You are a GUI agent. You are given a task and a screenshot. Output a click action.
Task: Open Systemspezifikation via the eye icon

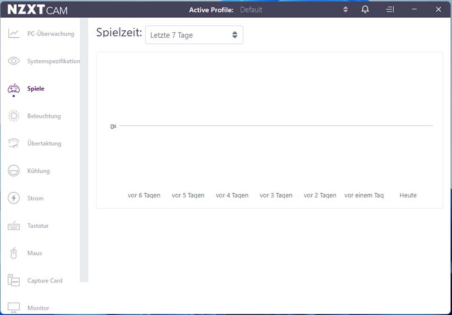(x=14, y=61)
